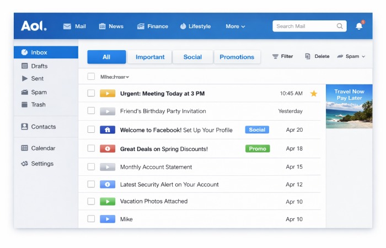Check the Latest Security Alert email
The height and width of the screenshot is (248, 386).
91,184
